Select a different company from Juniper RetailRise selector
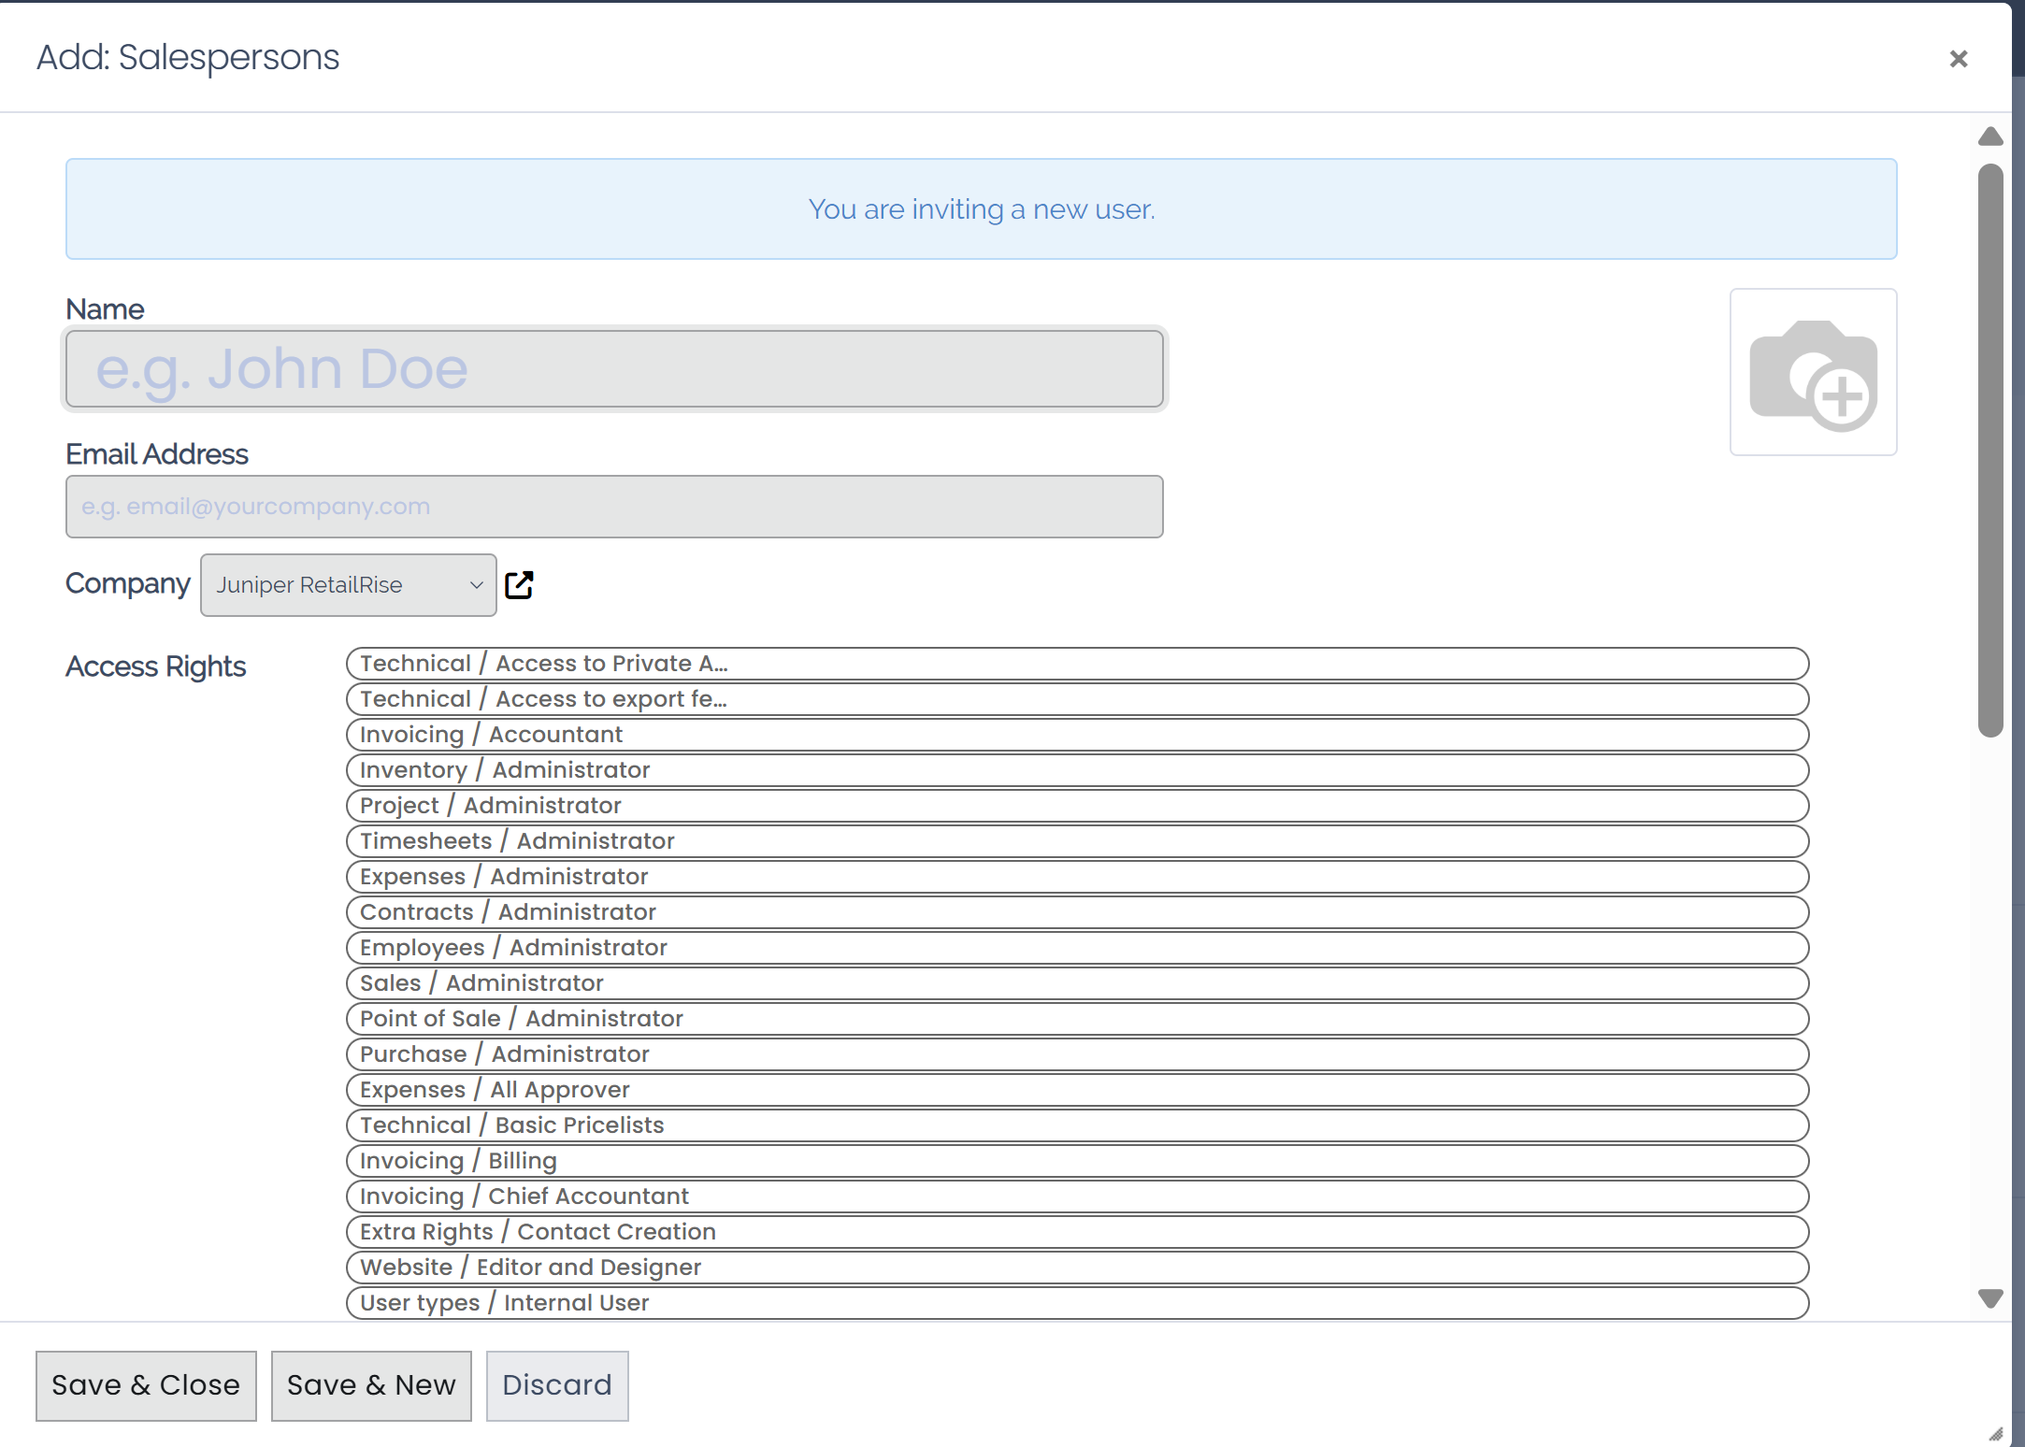The width and height of the screenshot is (2025, 1447). pyautogui.click(x=347, y=585)
